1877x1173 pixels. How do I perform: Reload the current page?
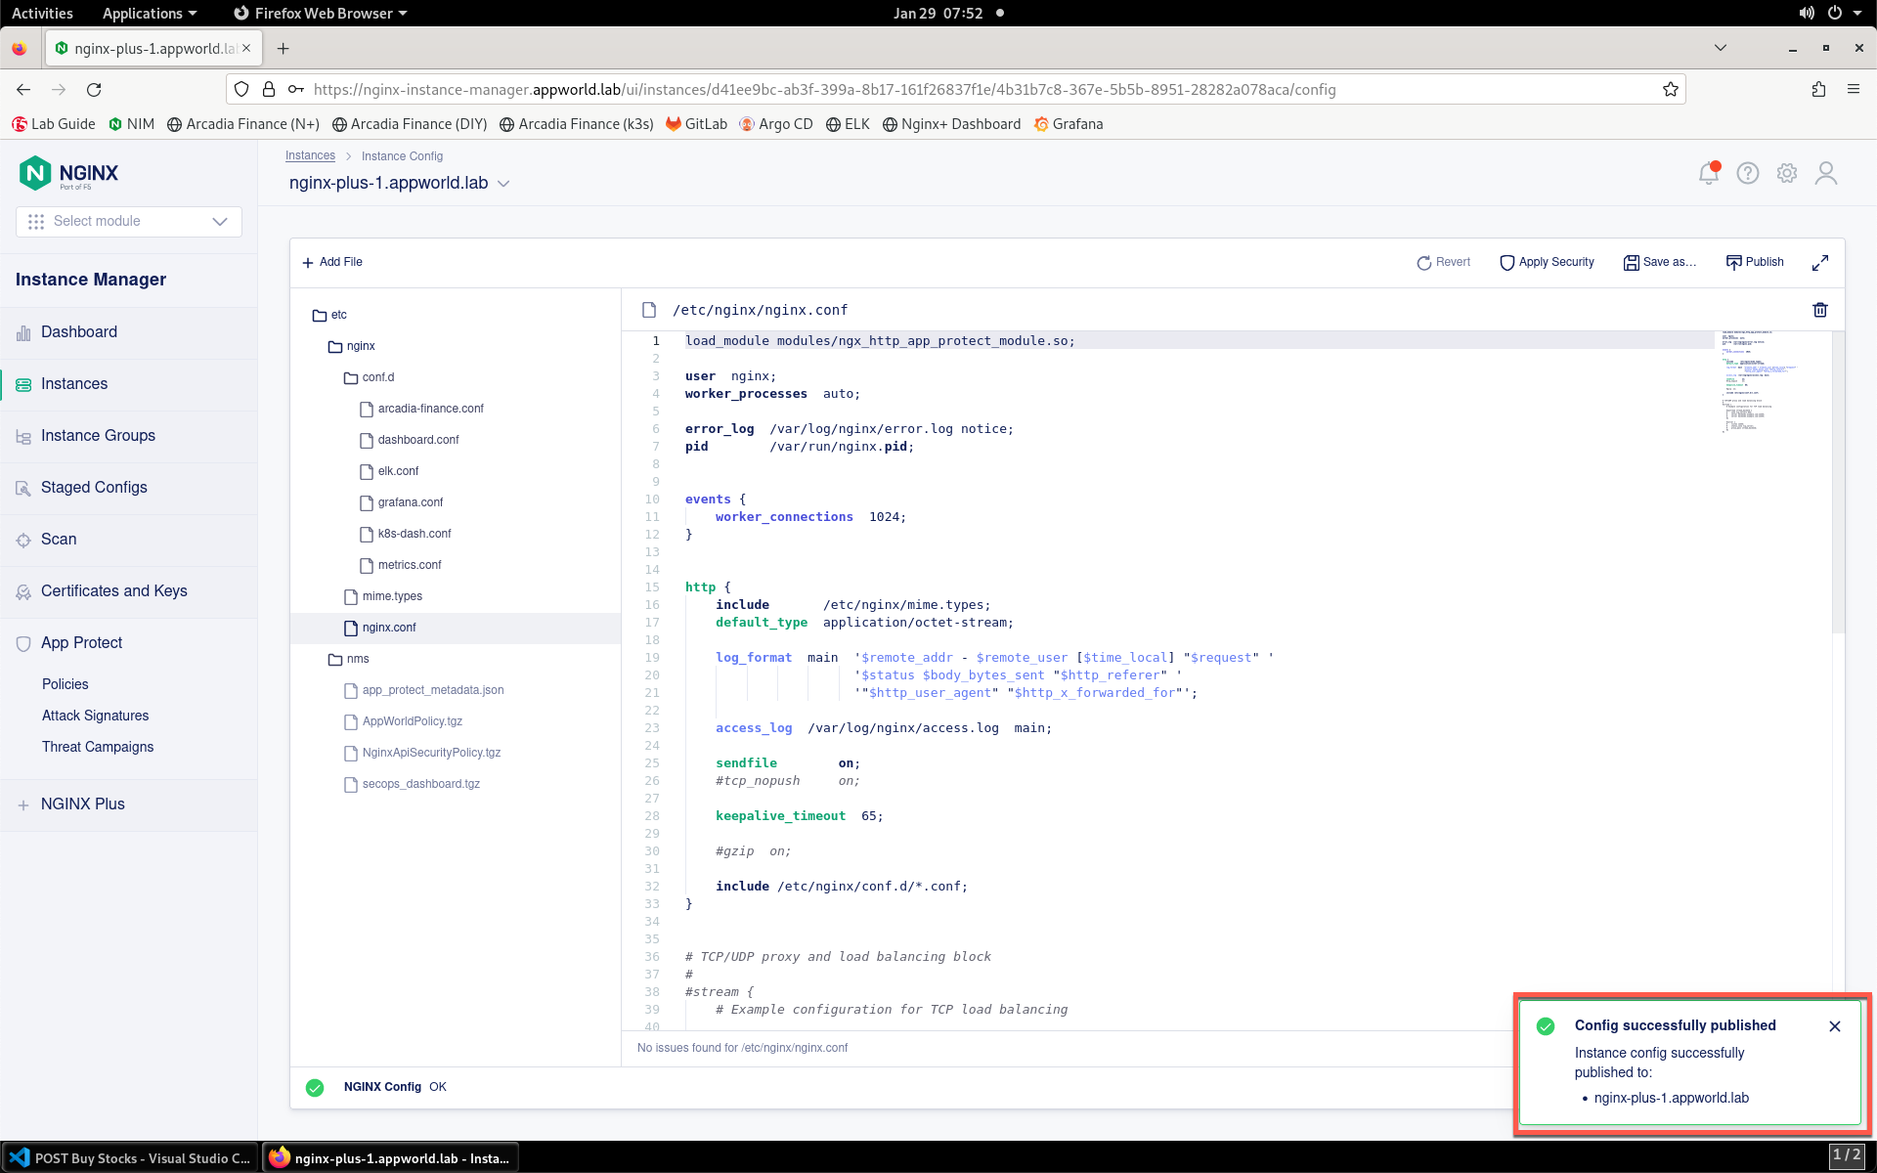click(94, 89)
